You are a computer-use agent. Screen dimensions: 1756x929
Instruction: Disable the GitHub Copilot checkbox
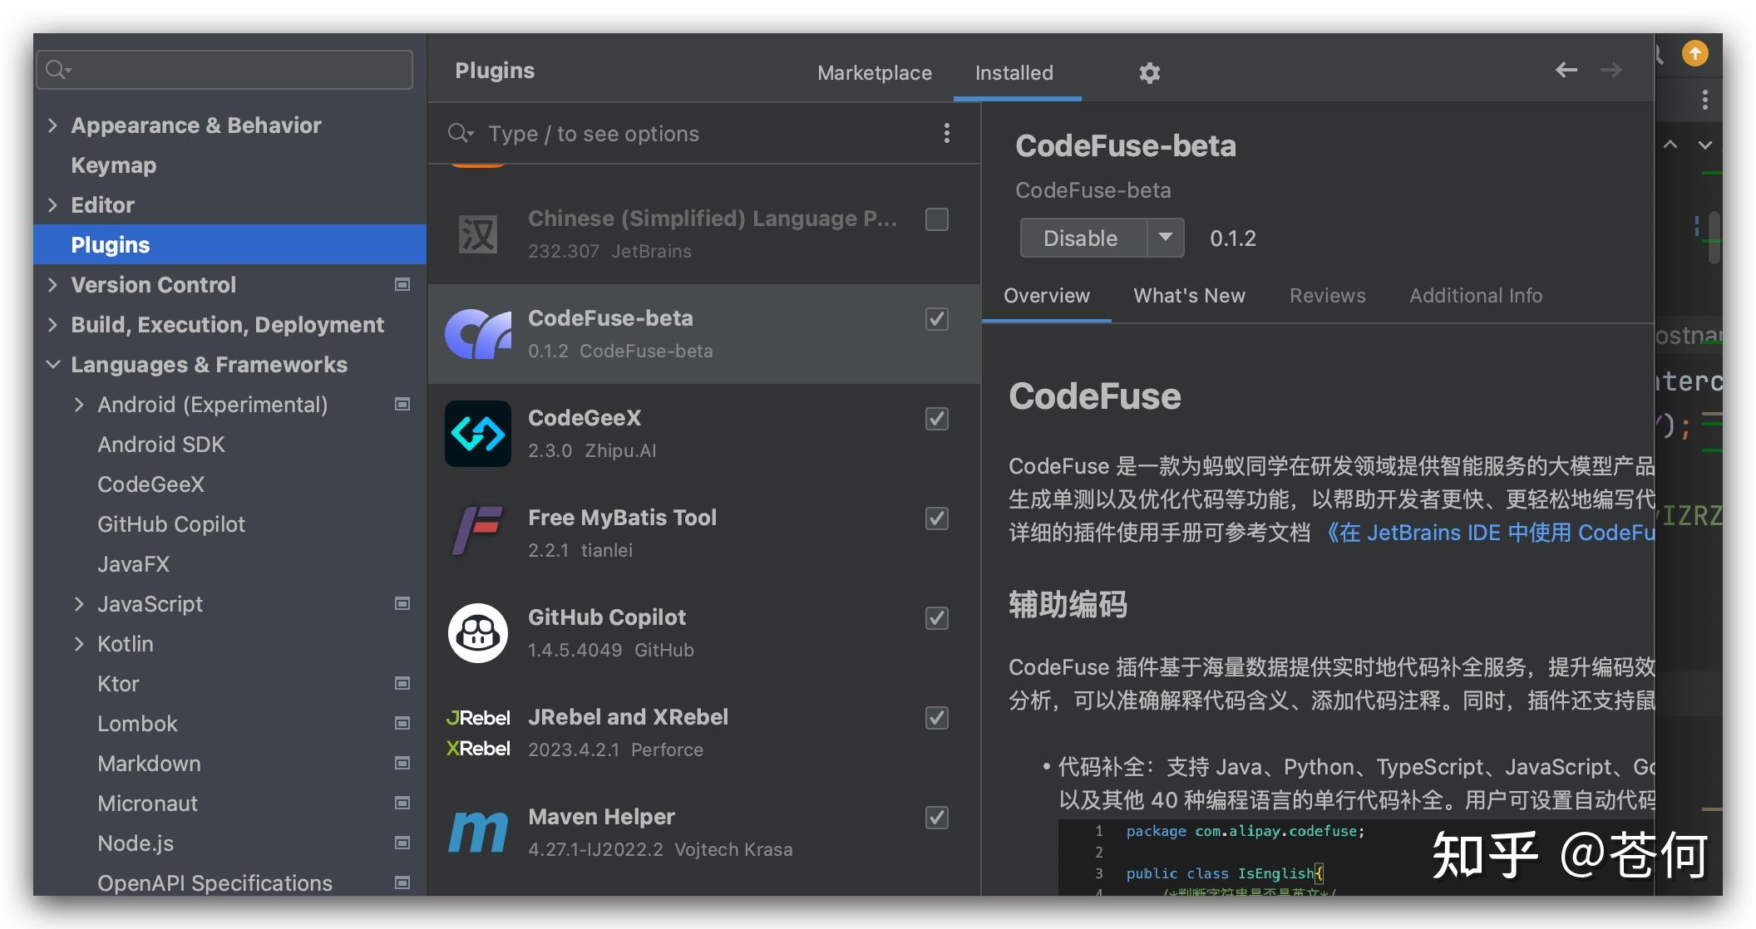pos(936,619)
